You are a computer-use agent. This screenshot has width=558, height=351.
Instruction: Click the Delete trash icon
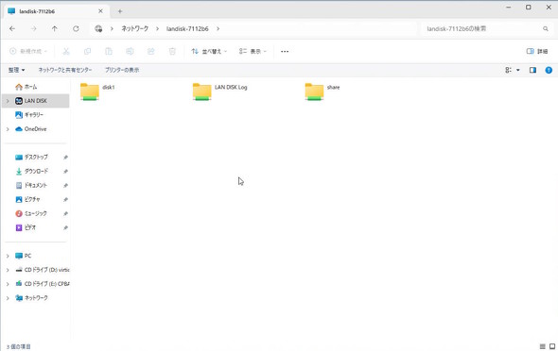[x=172, y=52]
